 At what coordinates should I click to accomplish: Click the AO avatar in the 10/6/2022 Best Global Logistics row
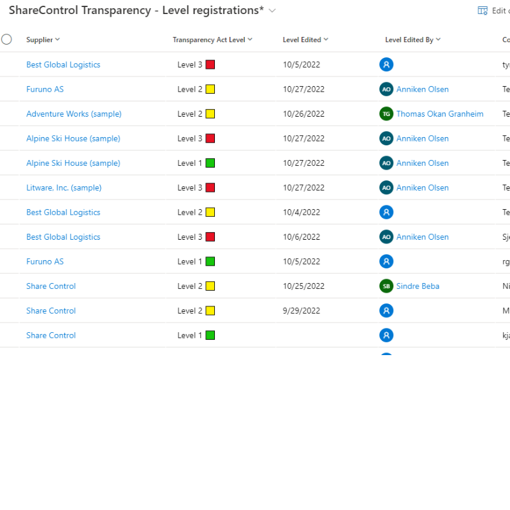point(386,237)
